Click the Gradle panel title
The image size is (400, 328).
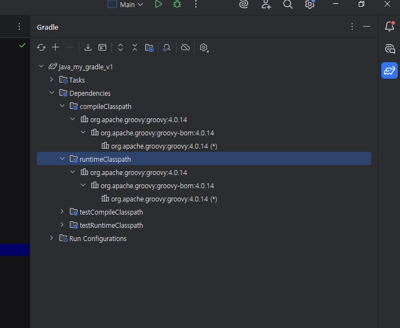tap(47, 27)
